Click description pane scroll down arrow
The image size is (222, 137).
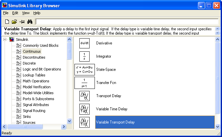(217, 33)
